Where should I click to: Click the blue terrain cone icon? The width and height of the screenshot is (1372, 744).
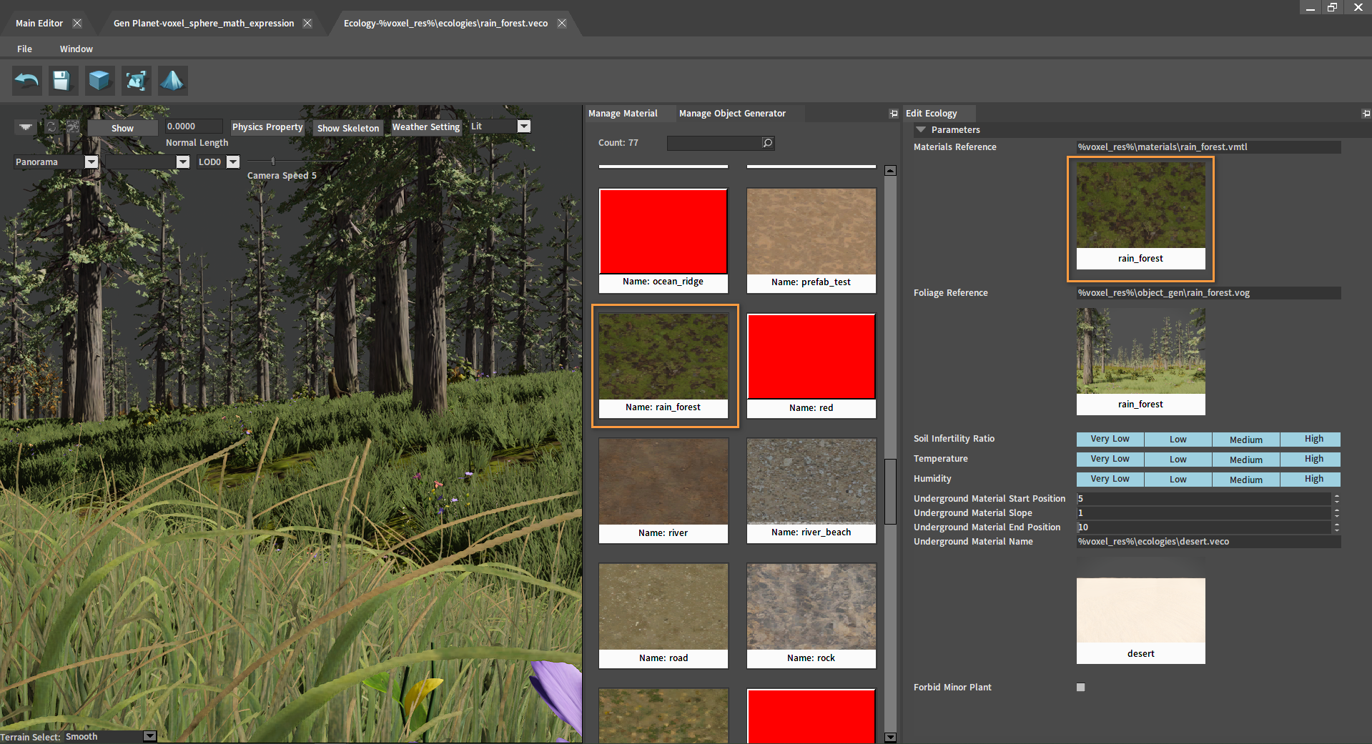[x=172, y=80]
